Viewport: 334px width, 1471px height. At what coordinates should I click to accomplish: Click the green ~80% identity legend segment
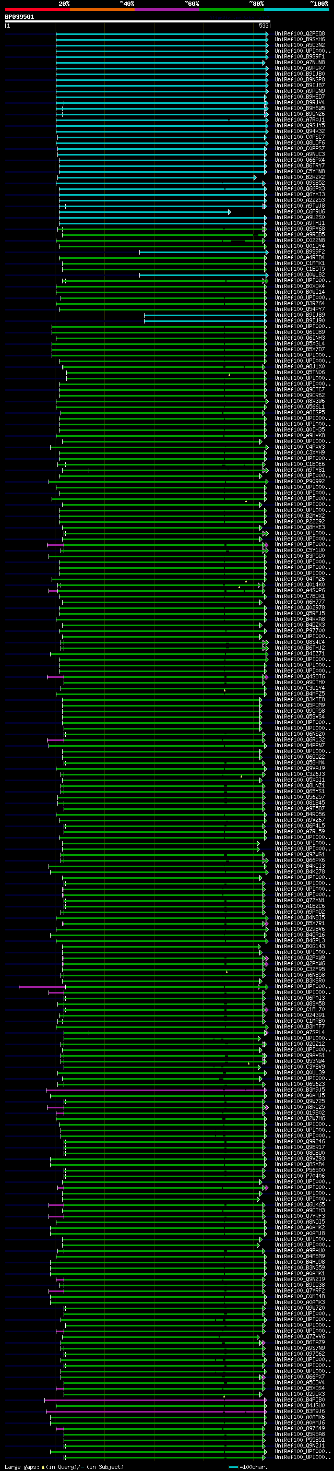pyautogui.click(x=231, y=9)
